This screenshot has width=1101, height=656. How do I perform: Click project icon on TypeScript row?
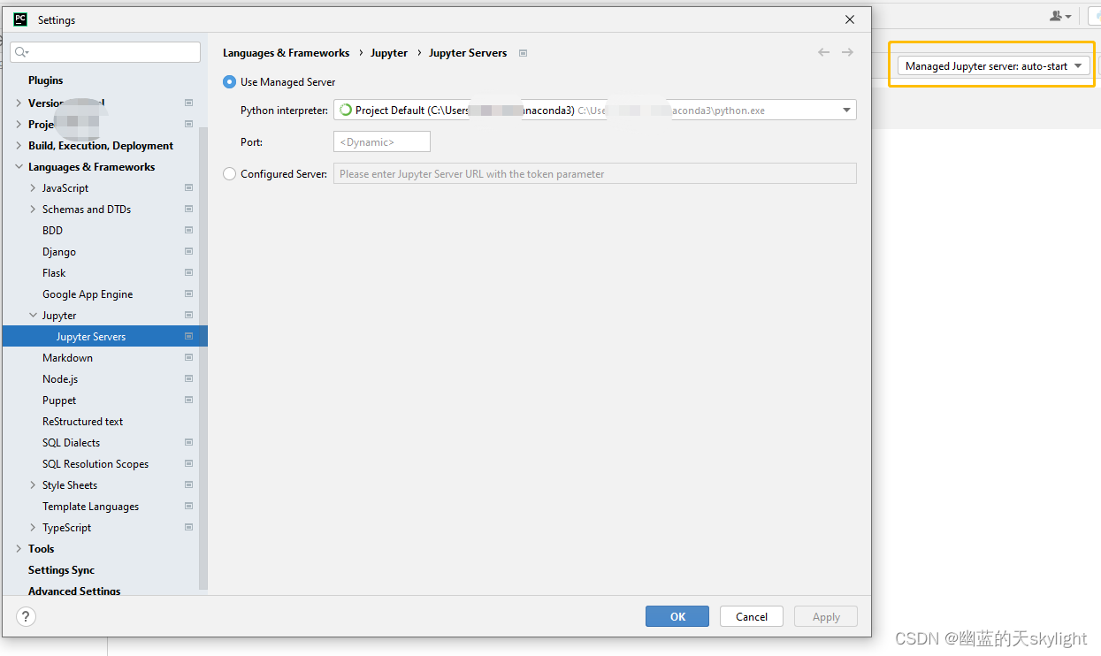[188, 528]
